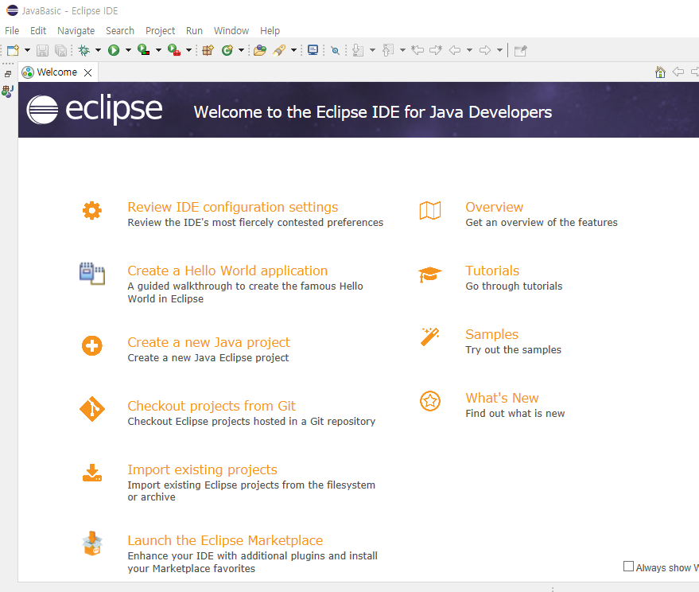Open Checkout projects from Git link

212,406
